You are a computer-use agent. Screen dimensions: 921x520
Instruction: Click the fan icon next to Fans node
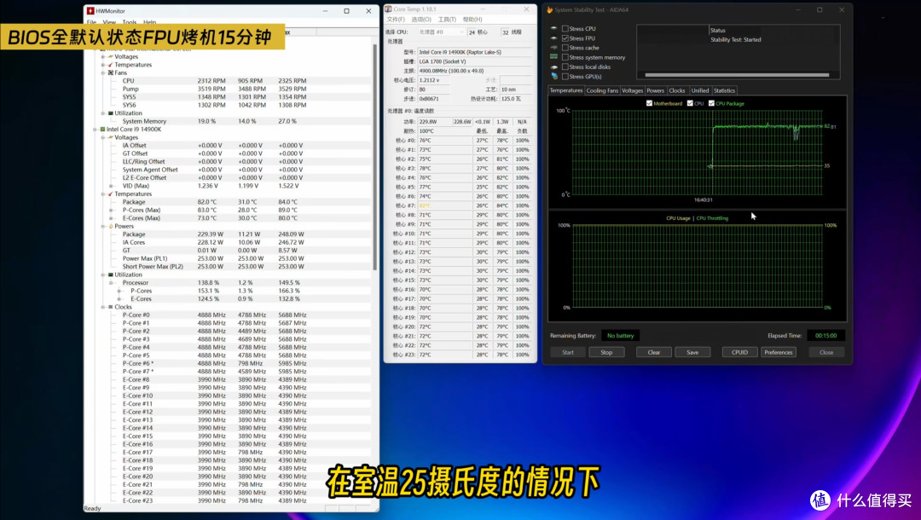[x=110, y=72]
